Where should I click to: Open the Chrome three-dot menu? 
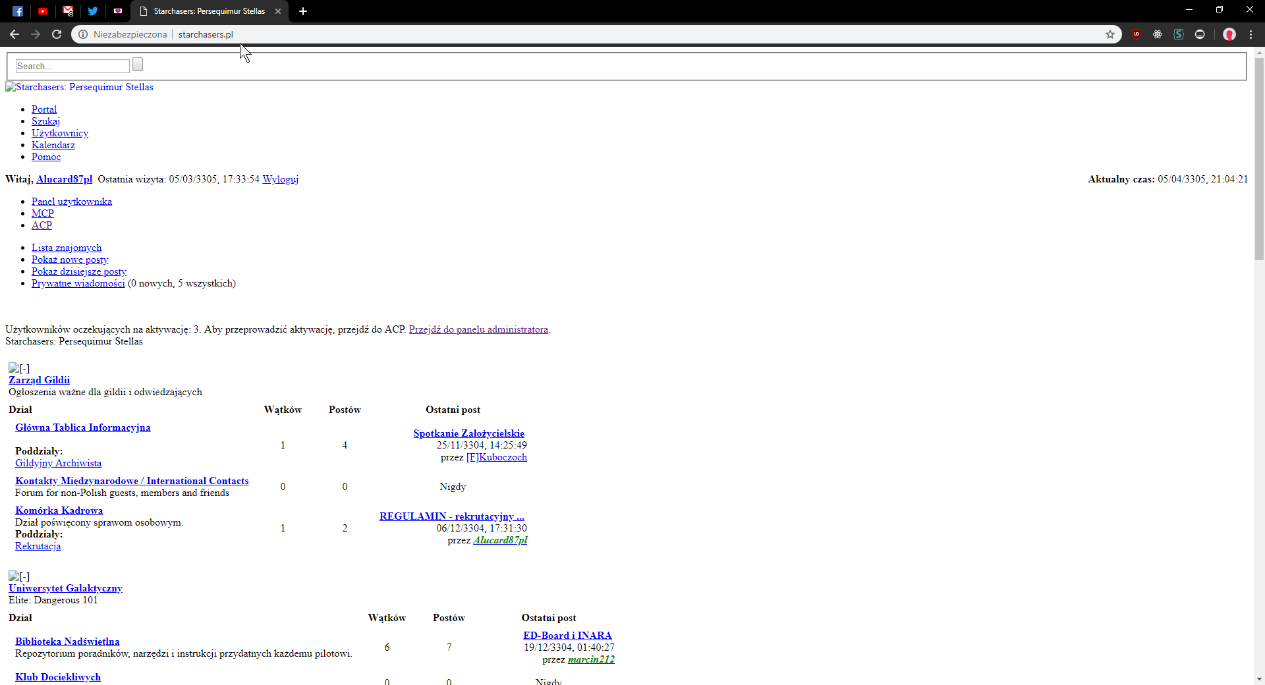tap(1251, 34)
